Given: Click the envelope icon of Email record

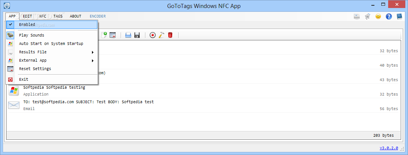Looking at the screenshot, I should [13, 105].
